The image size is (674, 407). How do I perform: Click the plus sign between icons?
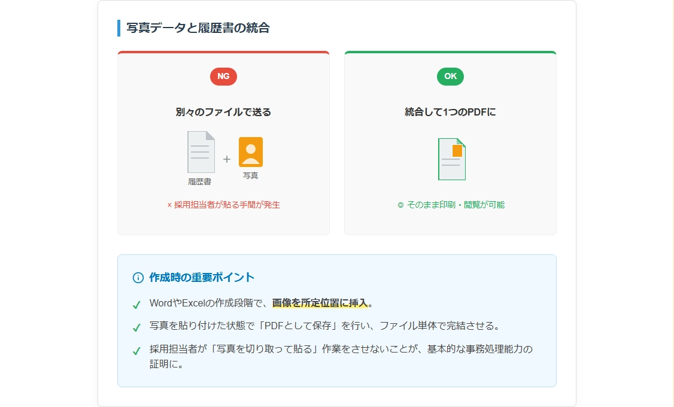tap(226, 159)
